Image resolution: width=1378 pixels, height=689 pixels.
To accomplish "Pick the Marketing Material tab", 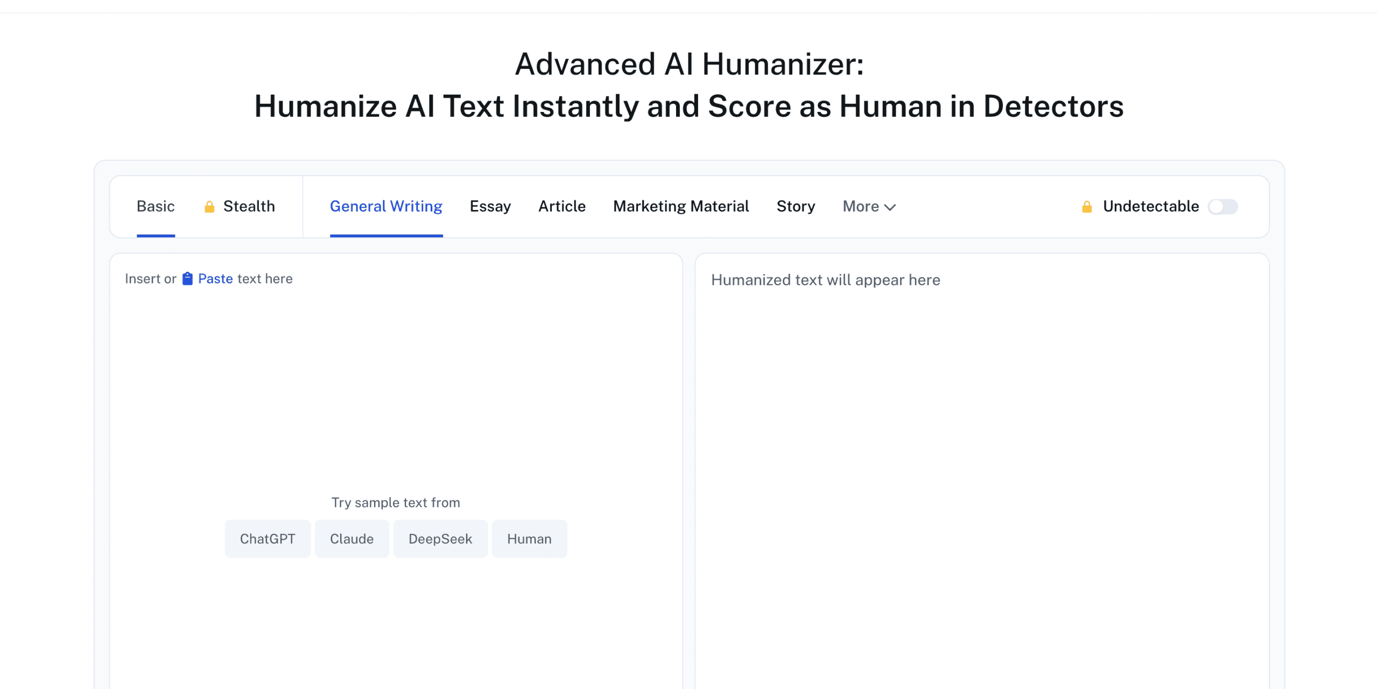I will pyautogui.click(x=681, y=206).
